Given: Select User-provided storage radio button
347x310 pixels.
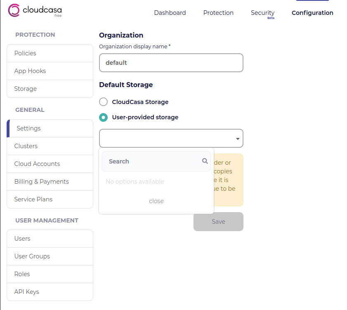Looking at the screenshot, I should tap(103, 117).
